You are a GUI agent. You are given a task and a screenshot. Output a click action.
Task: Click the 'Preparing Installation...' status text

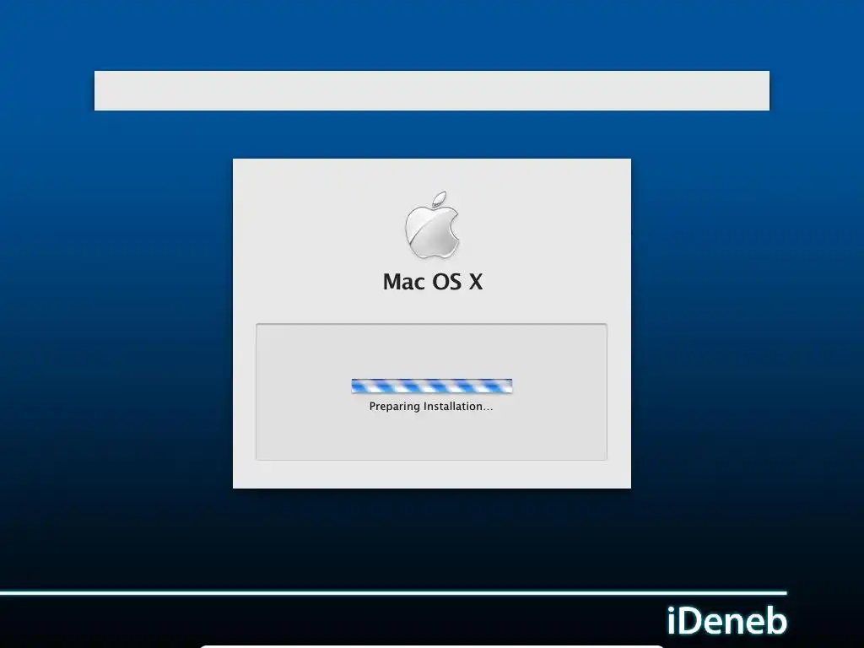431,407
